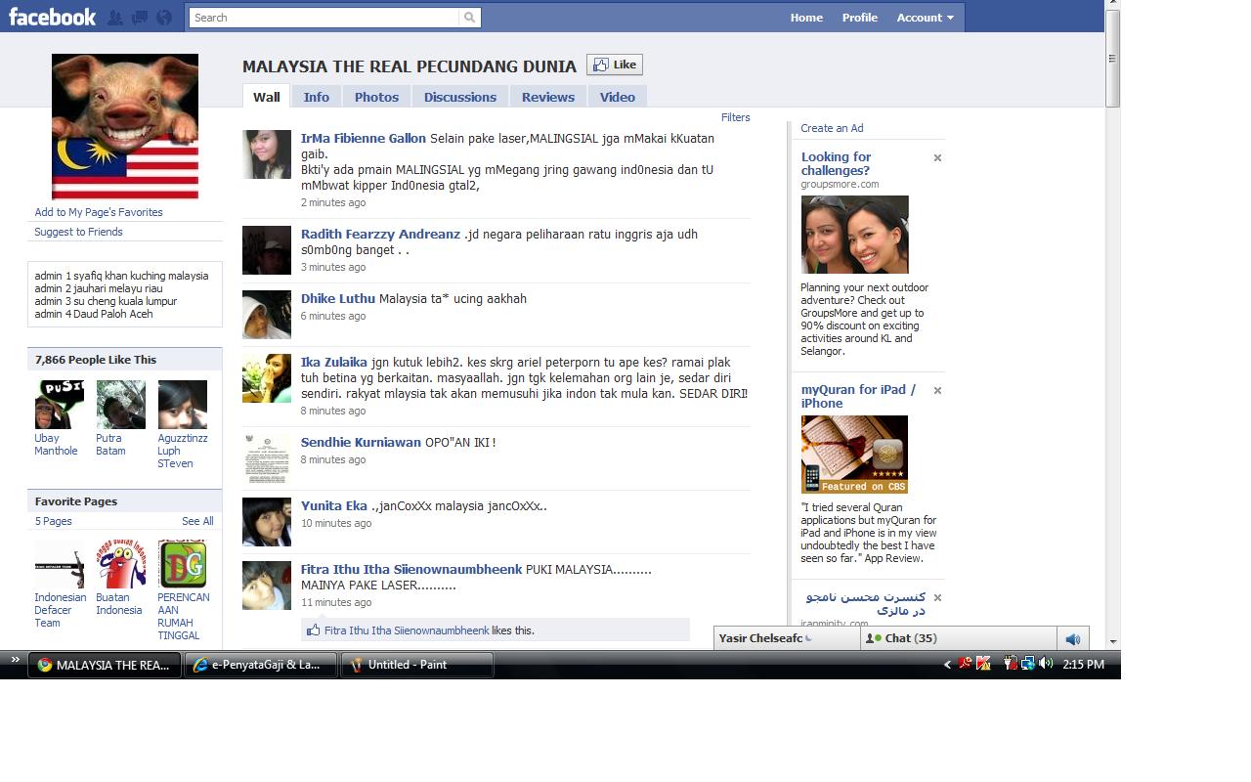Viewport: 1251px width, 782px height.
Task: Open the Discussions tab
Action: pyautogui.click(x=460, y=97)
